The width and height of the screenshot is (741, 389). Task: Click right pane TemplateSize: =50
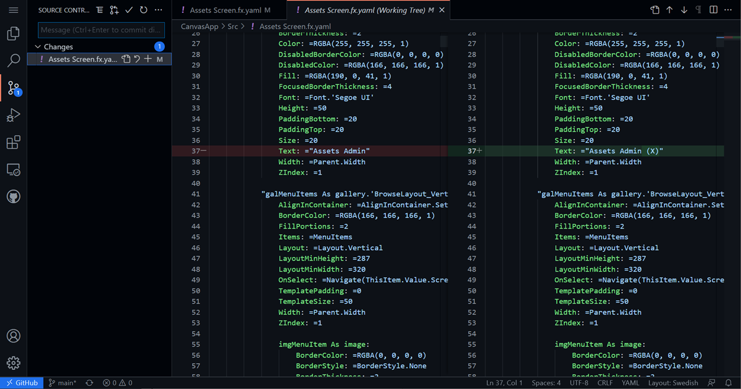click(592, 301)
